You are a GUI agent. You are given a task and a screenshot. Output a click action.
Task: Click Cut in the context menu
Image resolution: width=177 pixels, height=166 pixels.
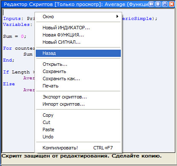click(78, 122)
